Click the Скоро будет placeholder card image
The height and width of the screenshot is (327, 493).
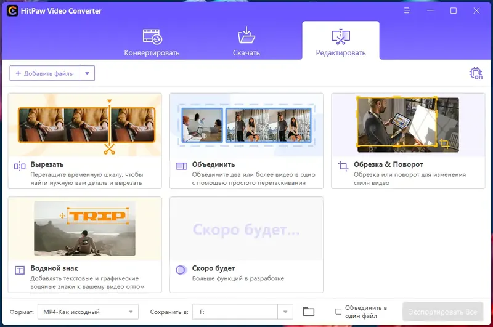click(246, 228)
